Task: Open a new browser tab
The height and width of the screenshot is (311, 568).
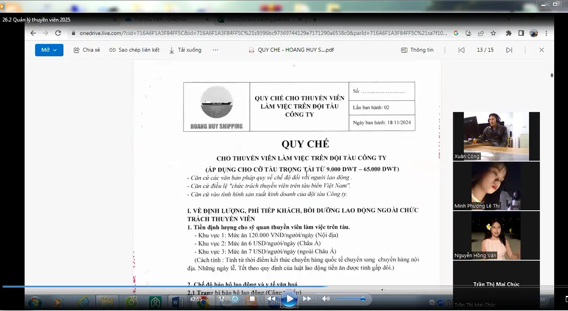Action: point(315,19)
